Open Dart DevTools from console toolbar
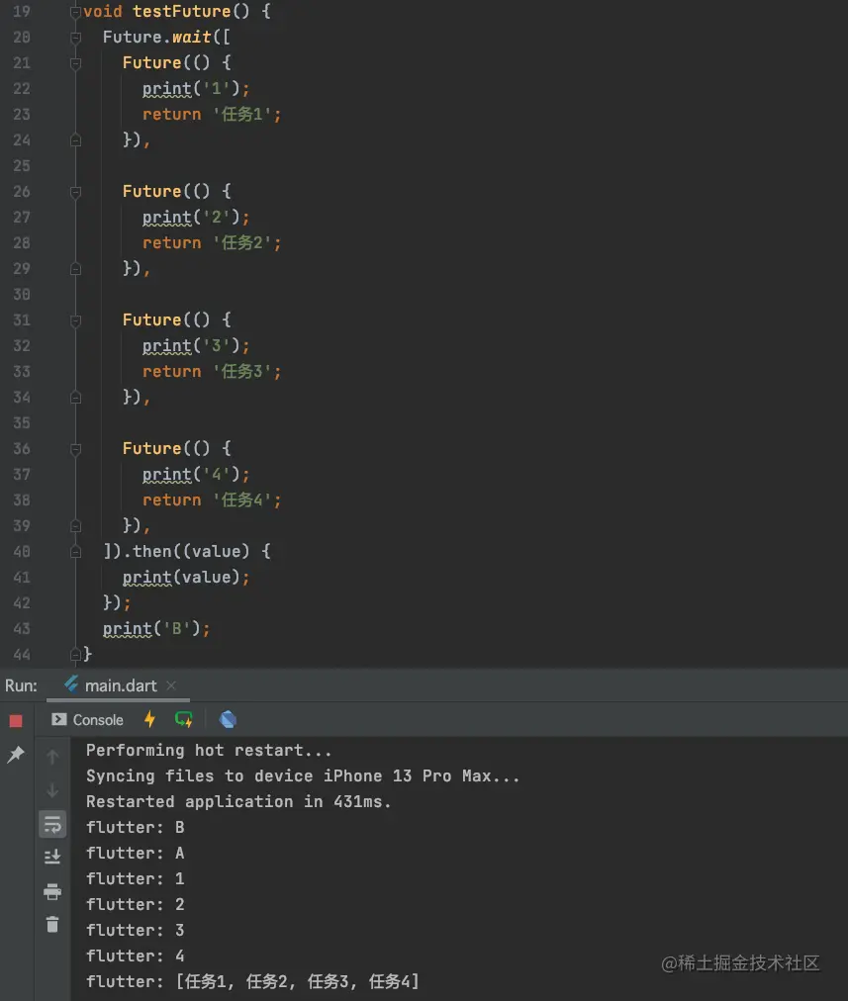Viewport: 848px width, 1001px height. [228, 719]
